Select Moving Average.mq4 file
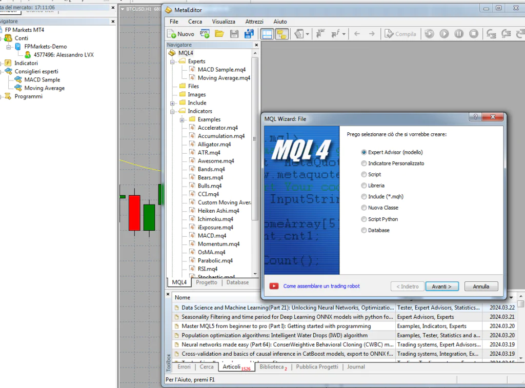 [224, 78]
